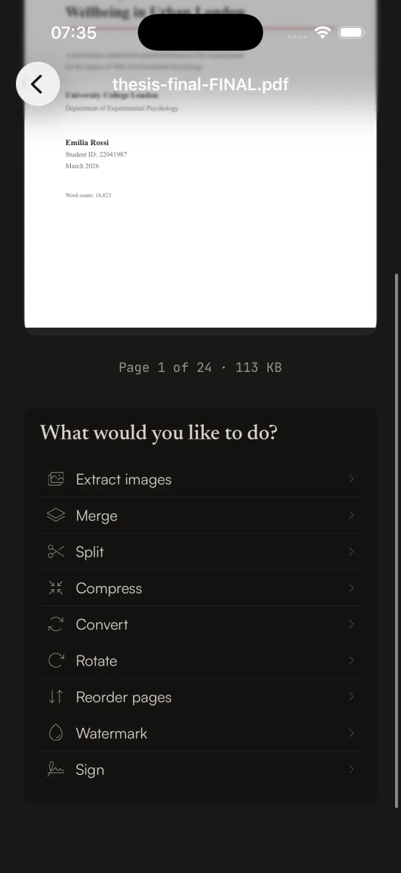This screenshot has height=873, width=401.
Task: Tap the Page 1 of 24 indicator
Action: pos(200,367)
